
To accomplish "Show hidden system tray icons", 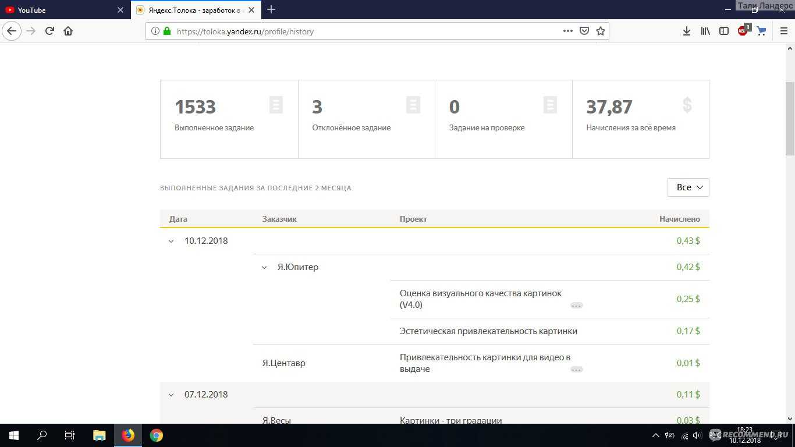I will [x=656, y=435].
